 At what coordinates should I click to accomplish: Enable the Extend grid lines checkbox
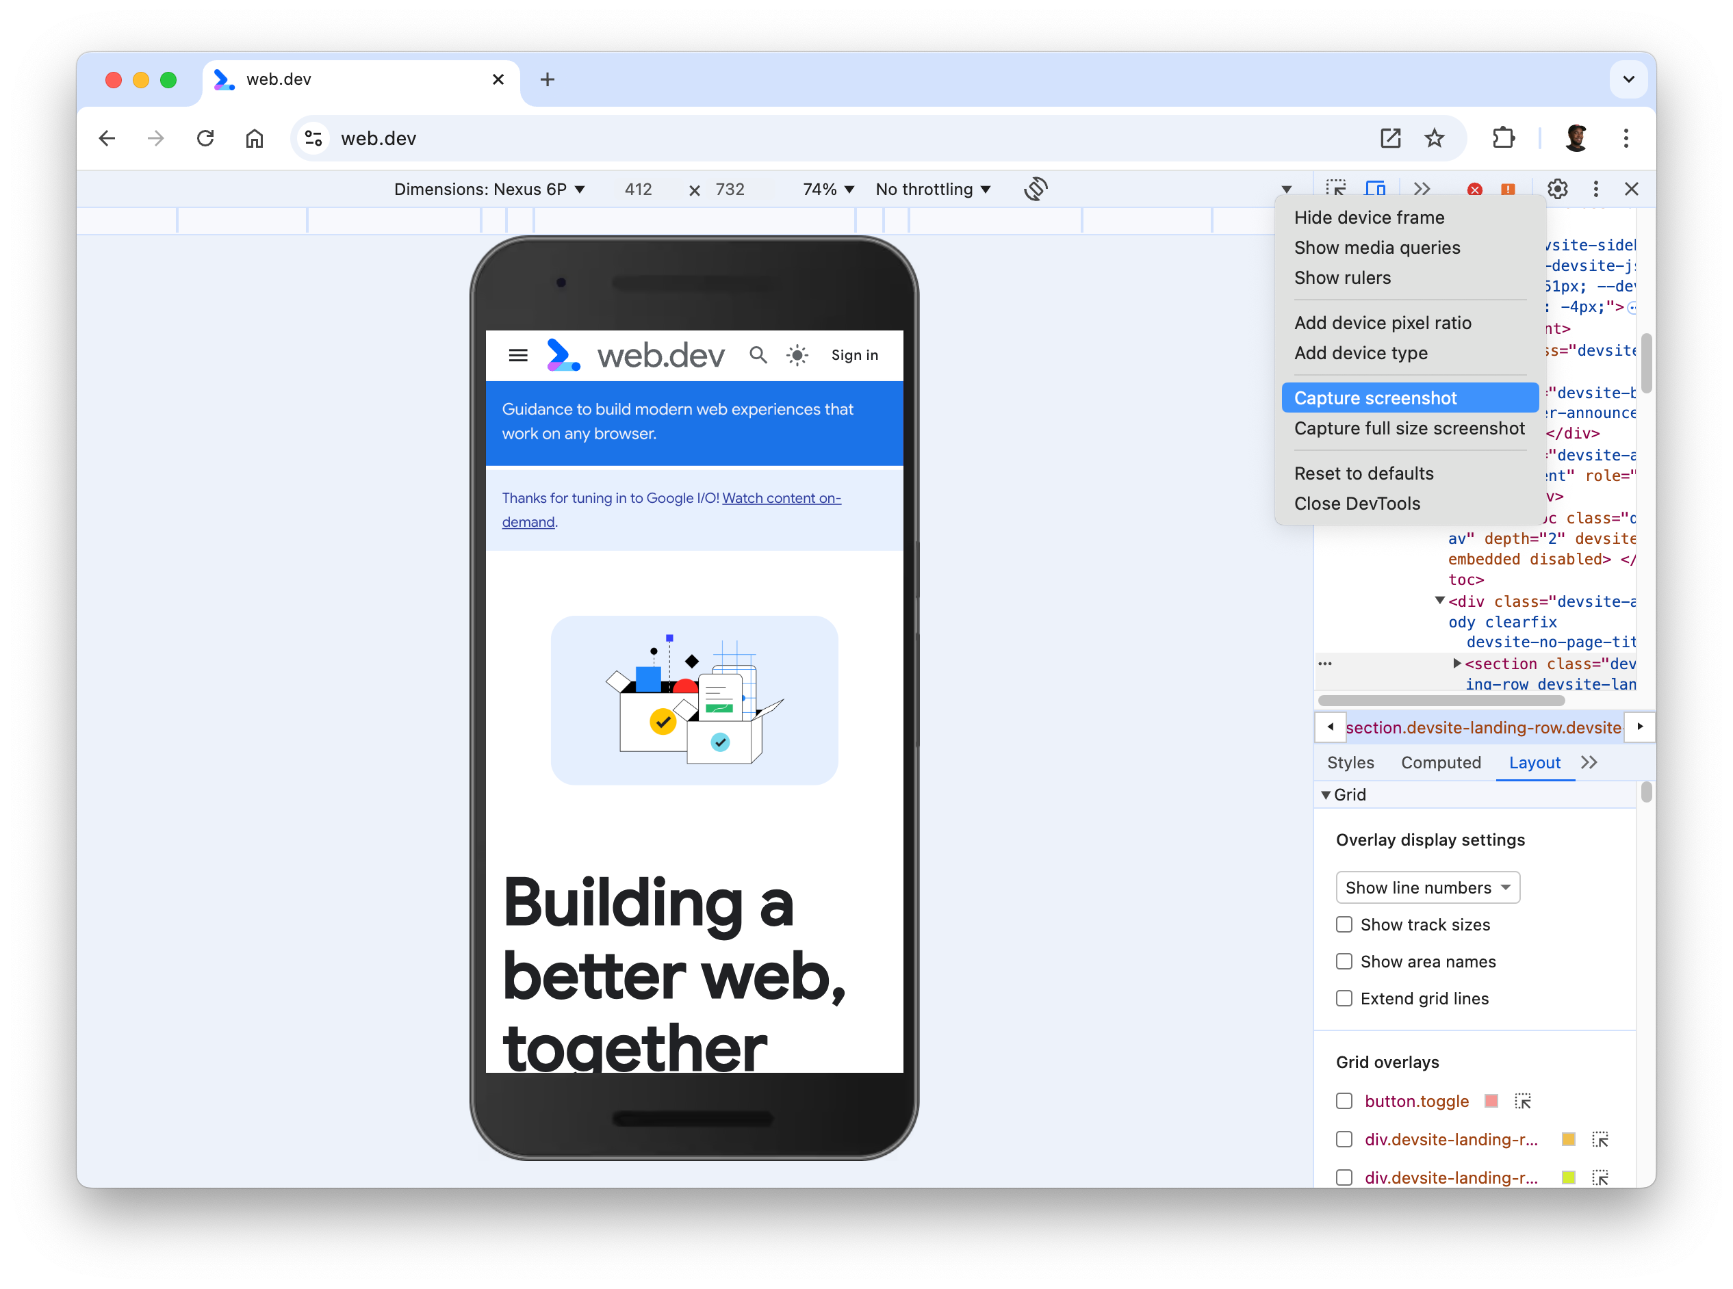[1343, 998]
